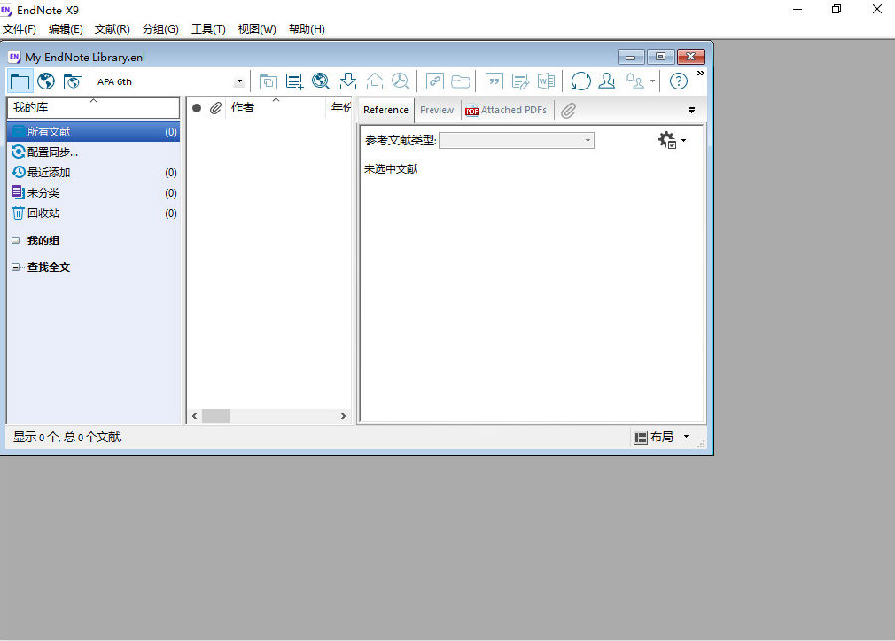
Task: Open the 文献(R) menu
Action: click(112, 29)
